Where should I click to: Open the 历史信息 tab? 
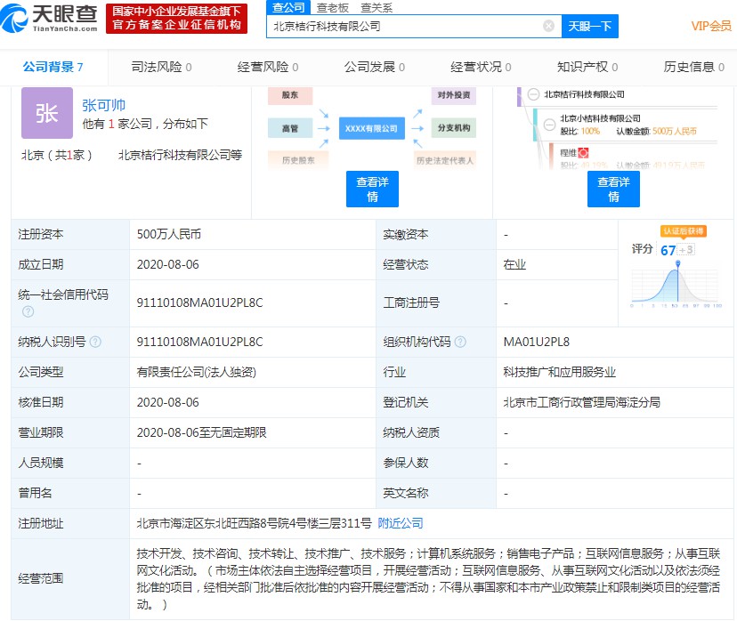693,68
